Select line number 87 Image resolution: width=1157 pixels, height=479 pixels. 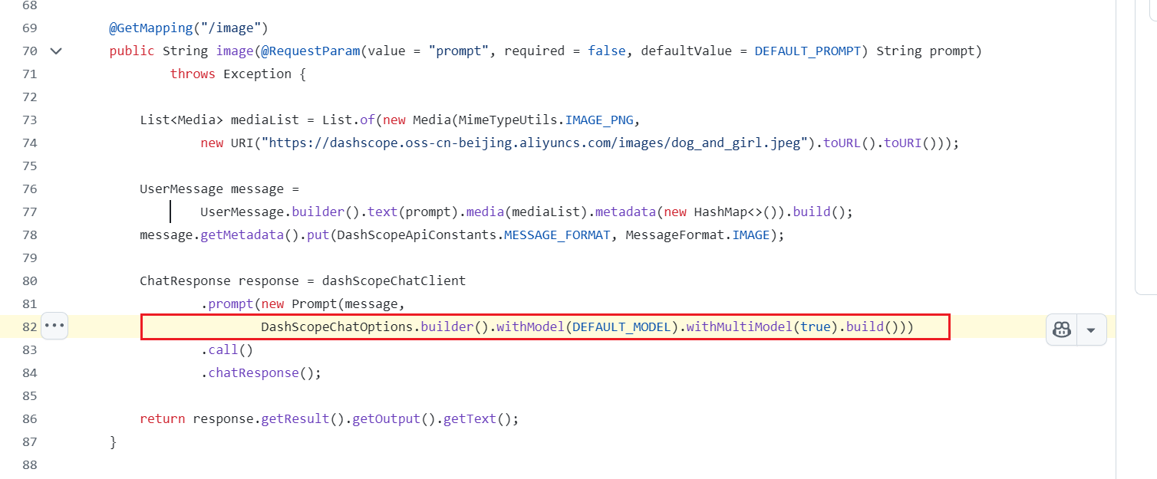pos(30,442)
